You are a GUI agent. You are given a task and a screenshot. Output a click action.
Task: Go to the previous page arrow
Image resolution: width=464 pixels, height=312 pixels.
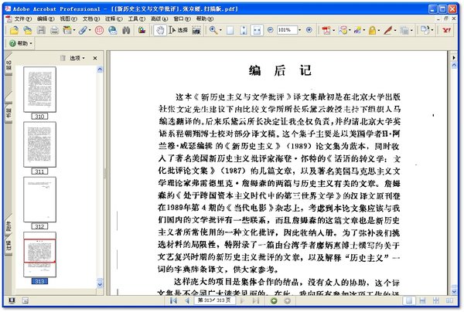click(187, 300)
